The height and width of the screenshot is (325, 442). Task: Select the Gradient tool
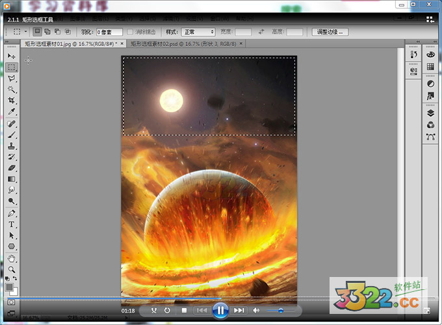(x=12, y=179)
